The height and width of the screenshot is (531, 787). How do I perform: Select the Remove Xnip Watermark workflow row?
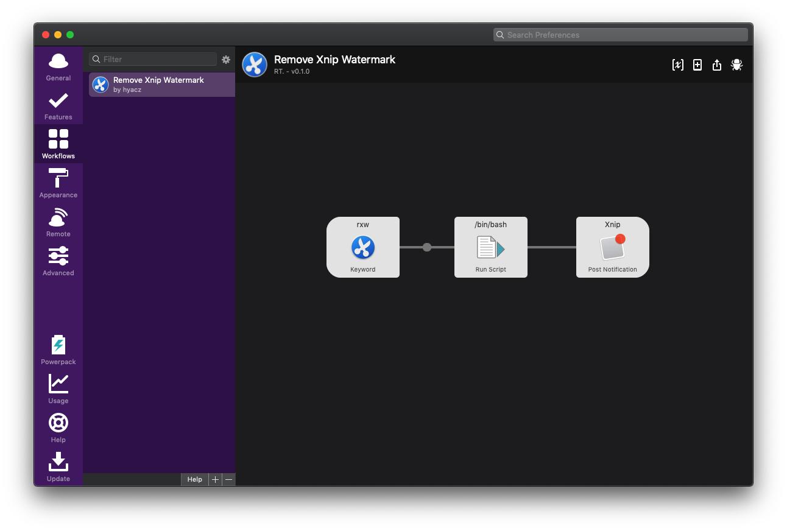tap(162, 85)
